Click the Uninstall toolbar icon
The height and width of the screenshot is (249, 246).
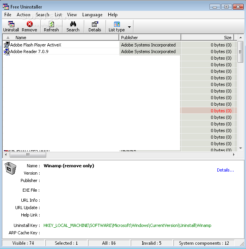pyautogui.click(x=11, y=24)
